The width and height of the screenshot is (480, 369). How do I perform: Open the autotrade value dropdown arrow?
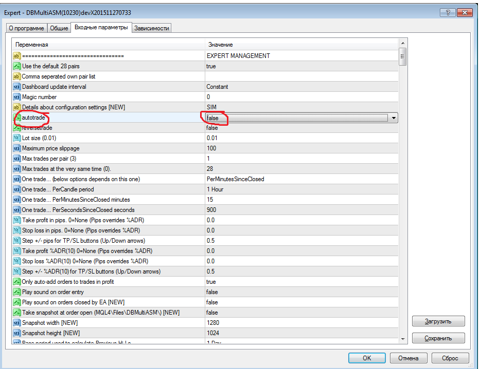click(394, 118)
